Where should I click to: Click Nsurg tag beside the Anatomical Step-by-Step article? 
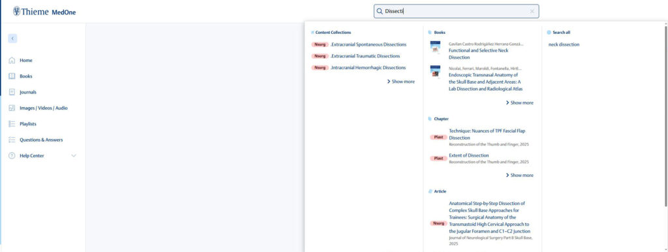tap(439, 223)
